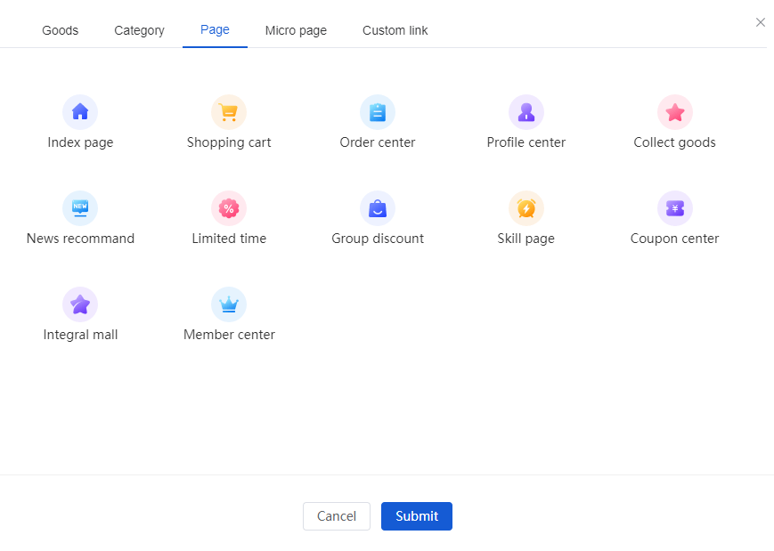Pick the Order center clipboard icon
774x551 pixels.
coord(378,112)
